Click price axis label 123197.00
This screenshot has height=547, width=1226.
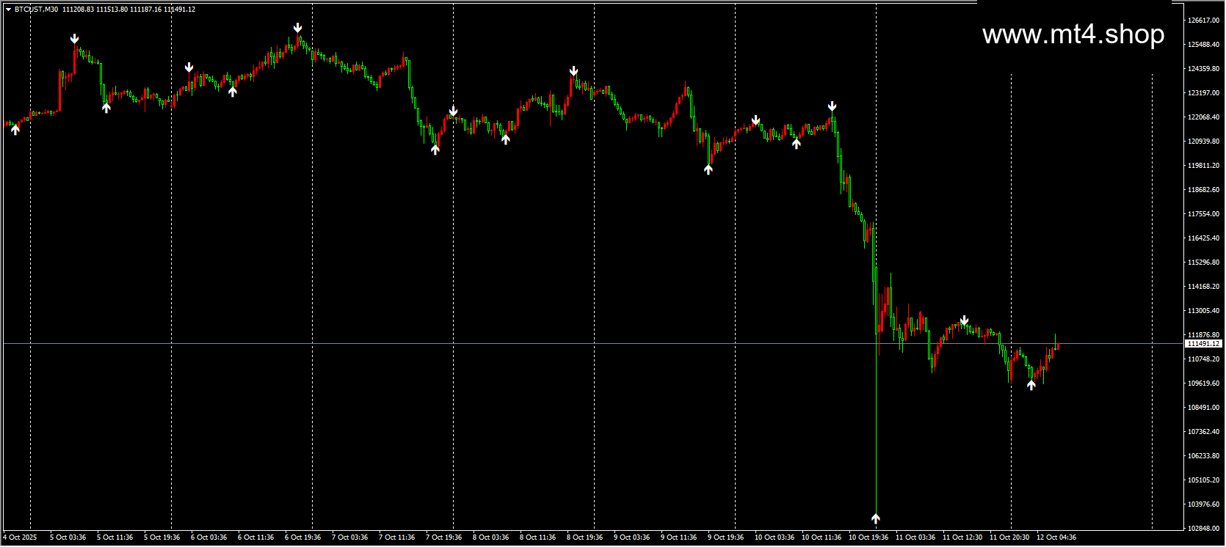(x=1204, y=93)
